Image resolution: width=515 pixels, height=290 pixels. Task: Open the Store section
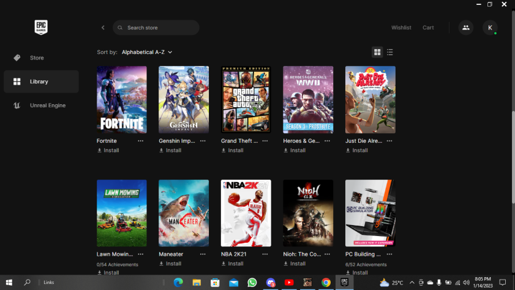pos(41,58)
